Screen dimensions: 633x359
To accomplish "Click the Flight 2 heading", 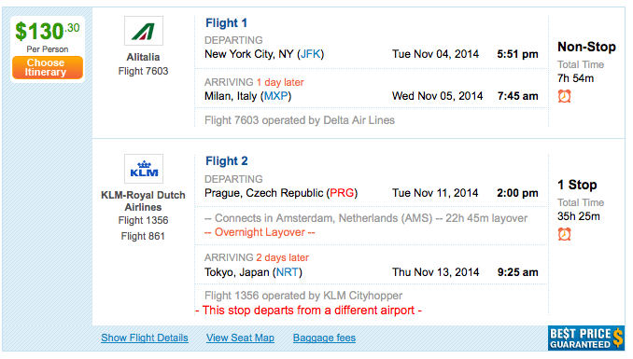I will [x=227, y=161].
